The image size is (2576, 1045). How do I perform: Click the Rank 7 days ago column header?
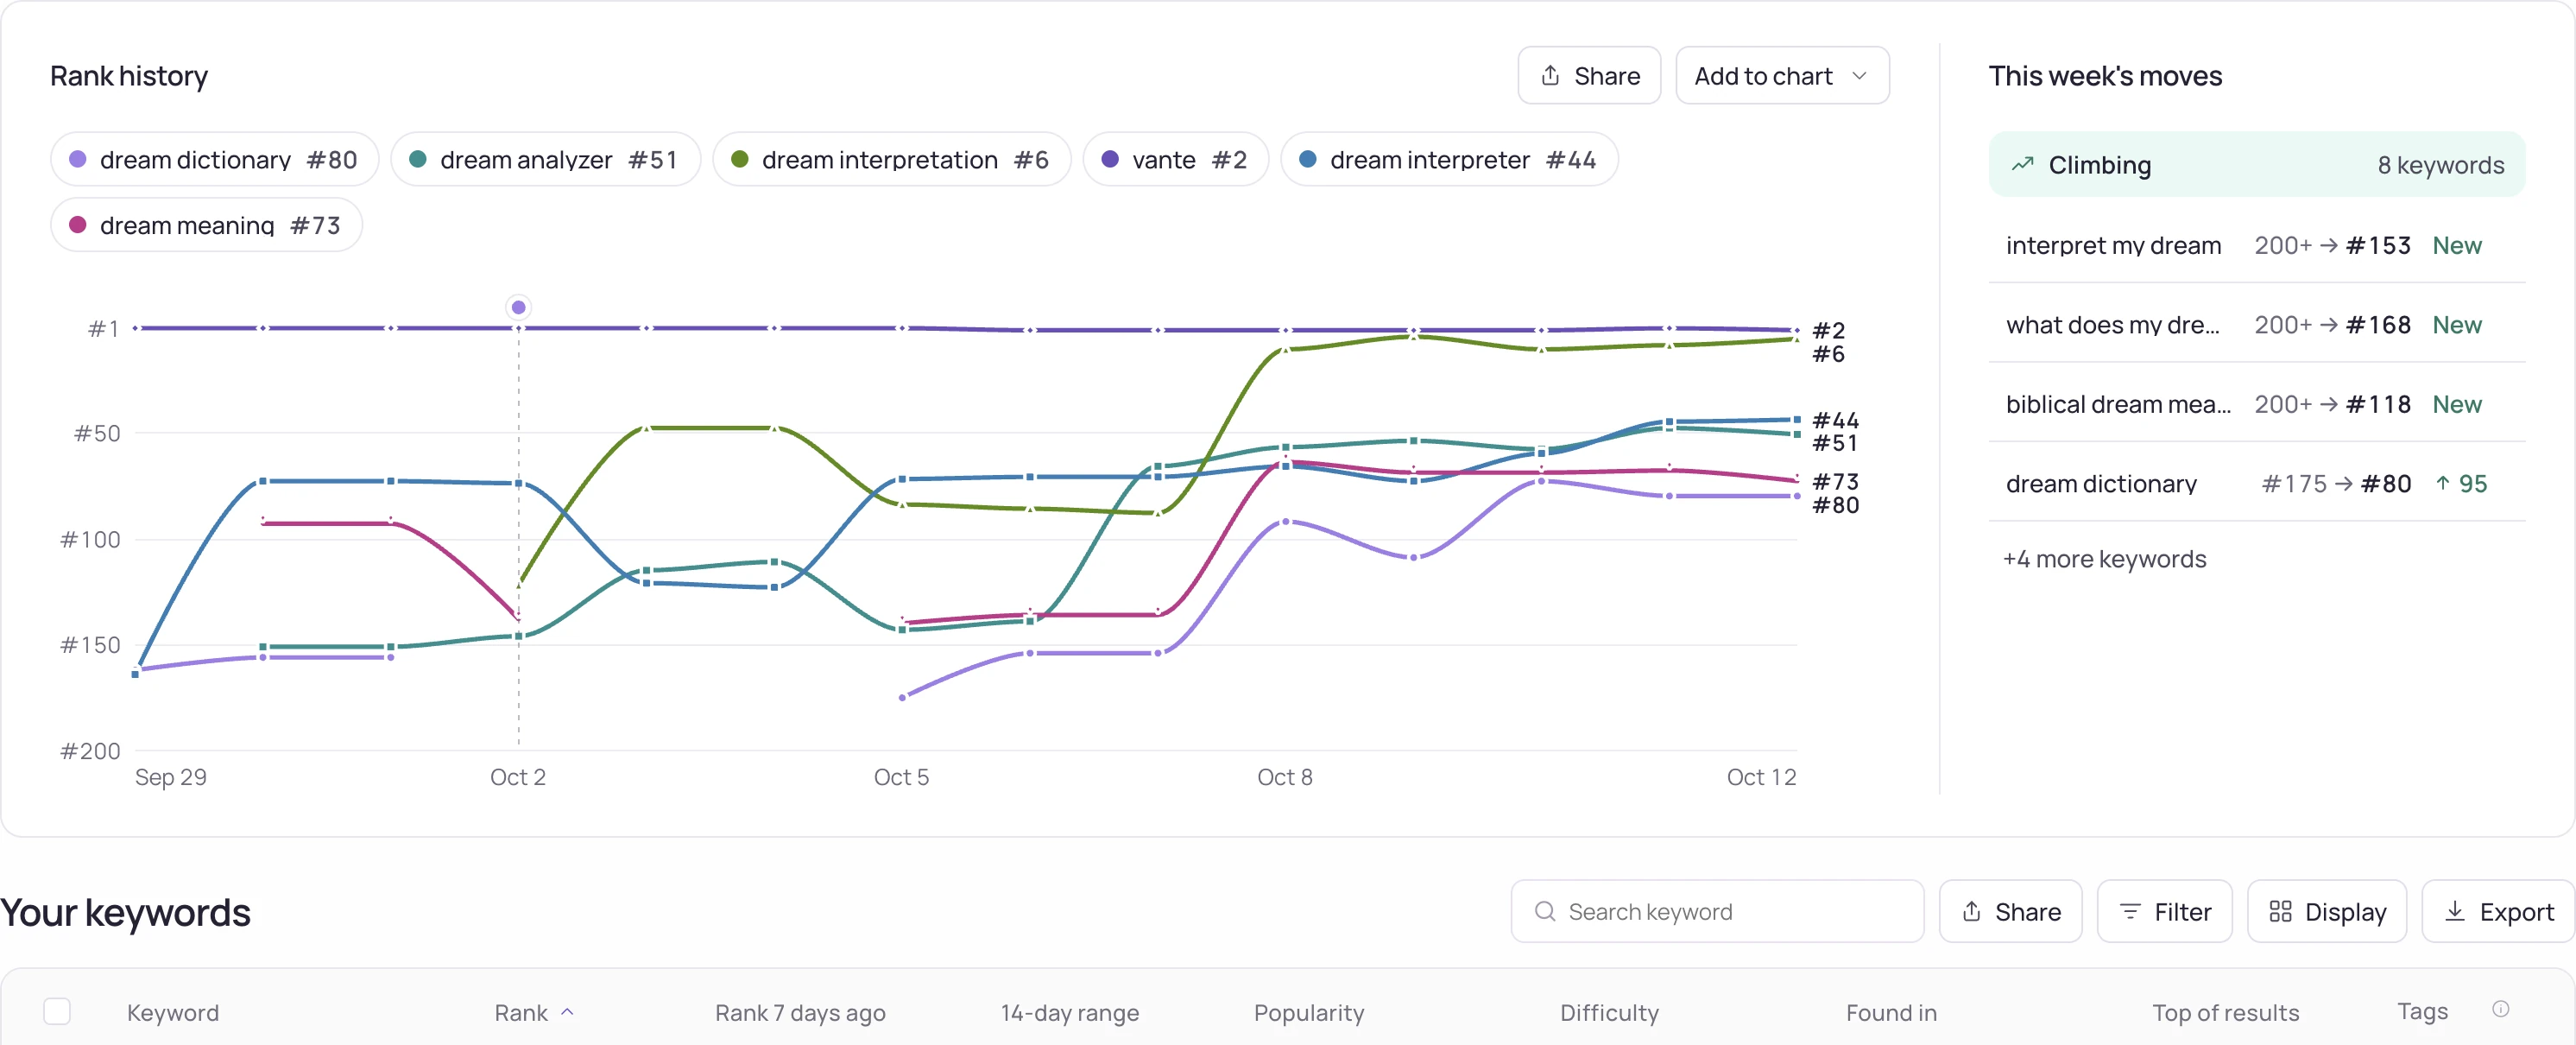(799, 1013)
